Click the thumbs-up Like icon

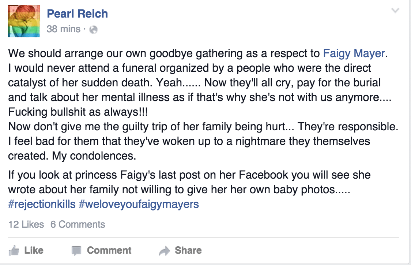[x=15, y=250]
